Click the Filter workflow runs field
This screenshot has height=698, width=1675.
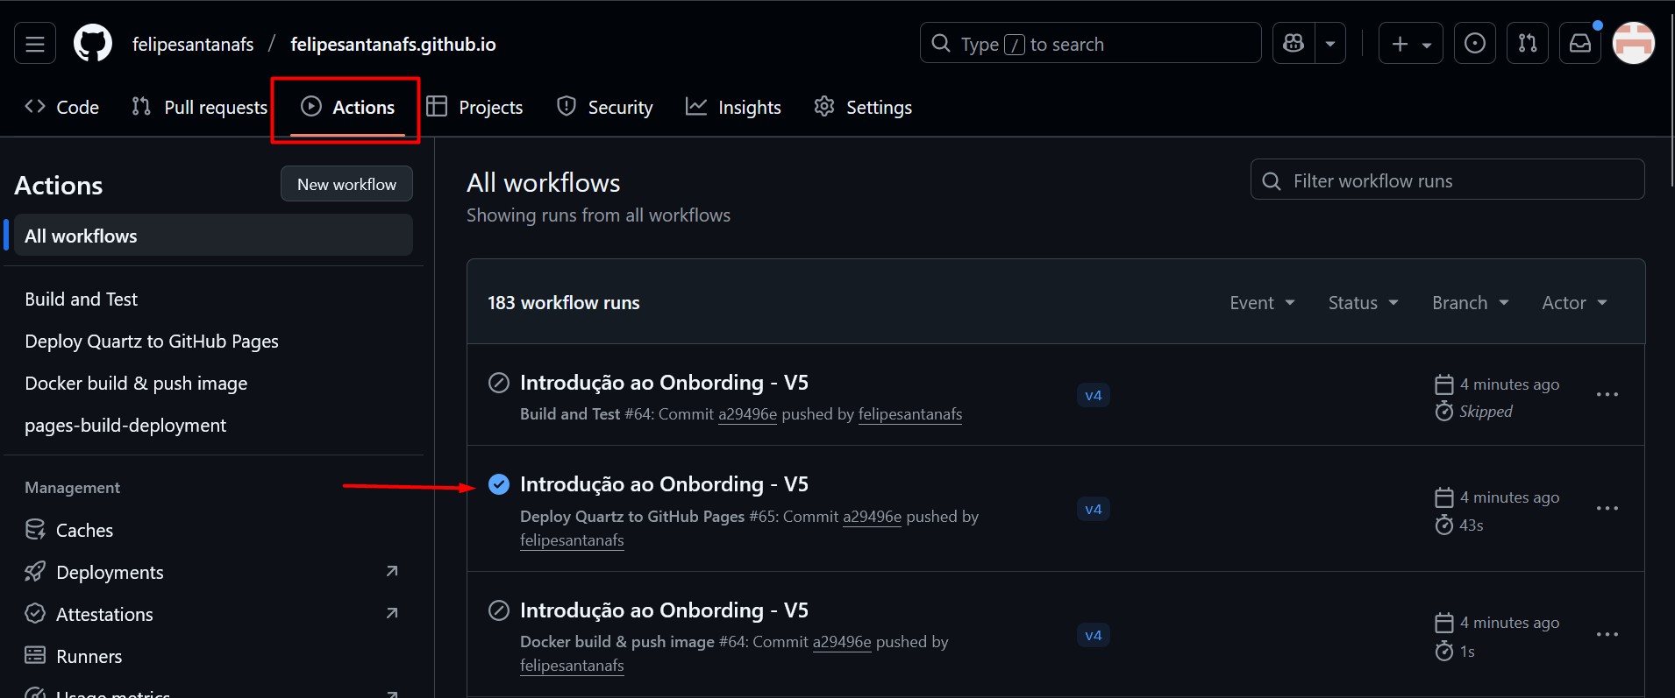(1447, 181)
